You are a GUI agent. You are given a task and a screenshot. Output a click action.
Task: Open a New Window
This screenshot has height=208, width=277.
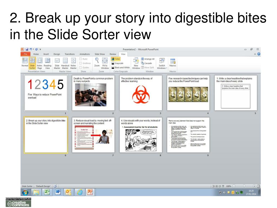[x=136, y=63]
